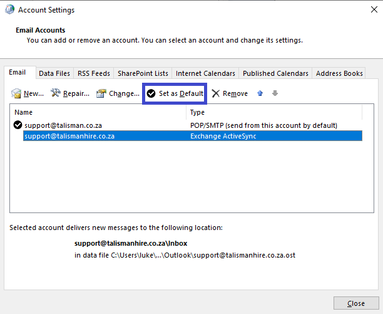Click the Remove X icon
Viewport: 383px width, 314px height.
(x=216, y=93)
